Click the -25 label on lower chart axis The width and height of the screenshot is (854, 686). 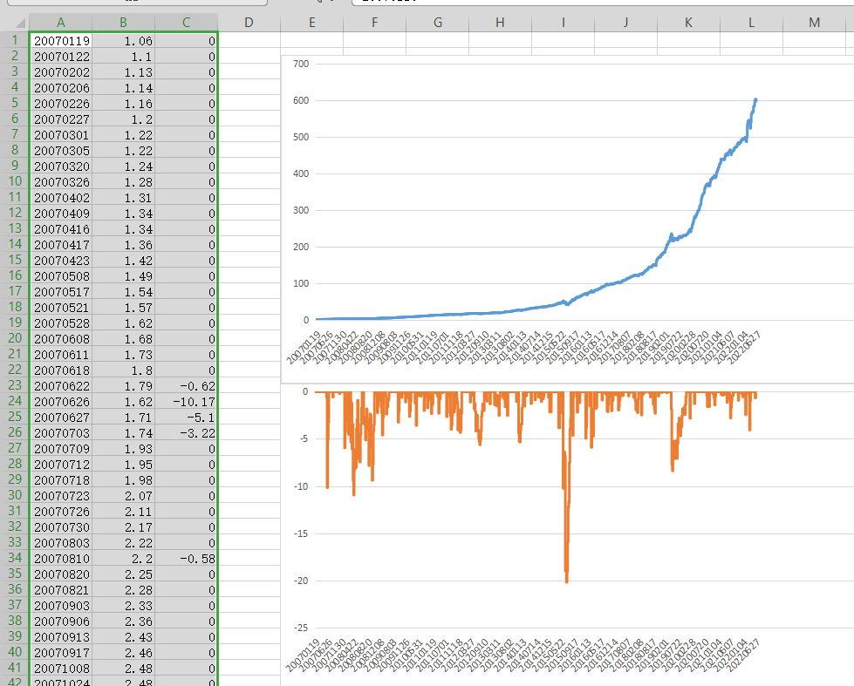coord(299,628)
